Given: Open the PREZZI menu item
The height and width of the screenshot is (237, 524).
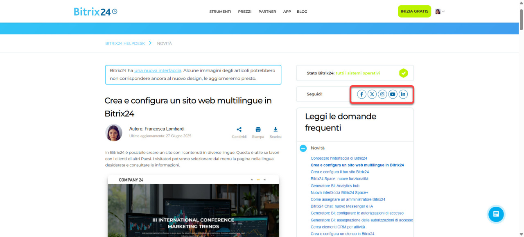Looking at the screenshot, I should tap(245, 11).
